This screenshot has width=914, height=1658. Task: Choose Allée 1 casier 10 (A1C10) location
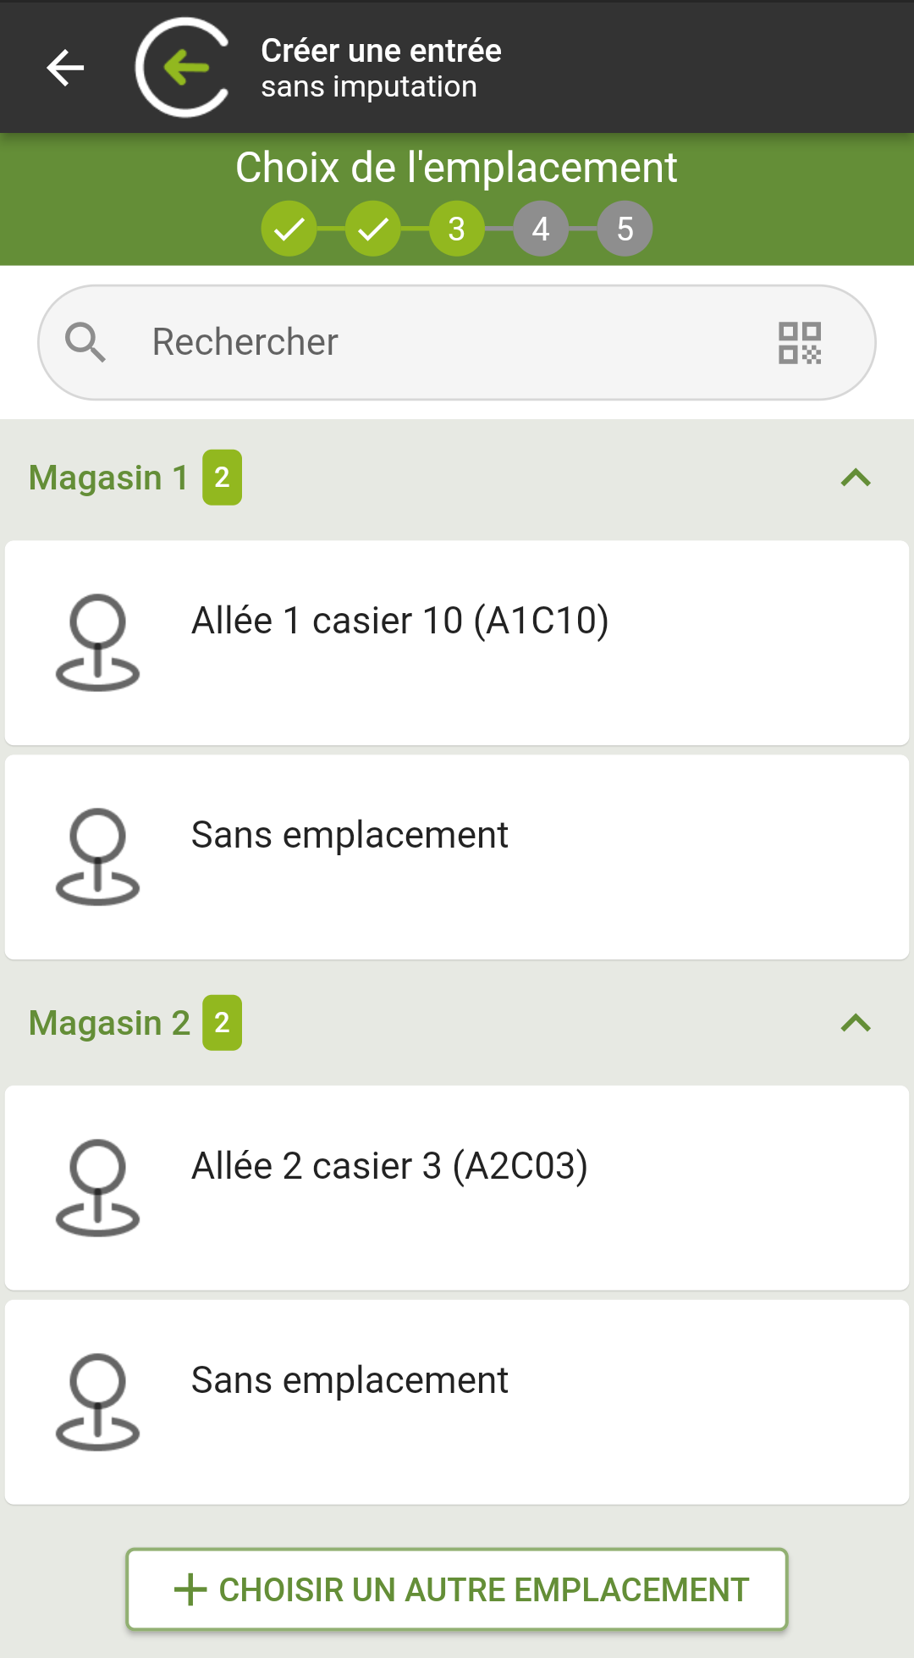(x=457, y=643)
